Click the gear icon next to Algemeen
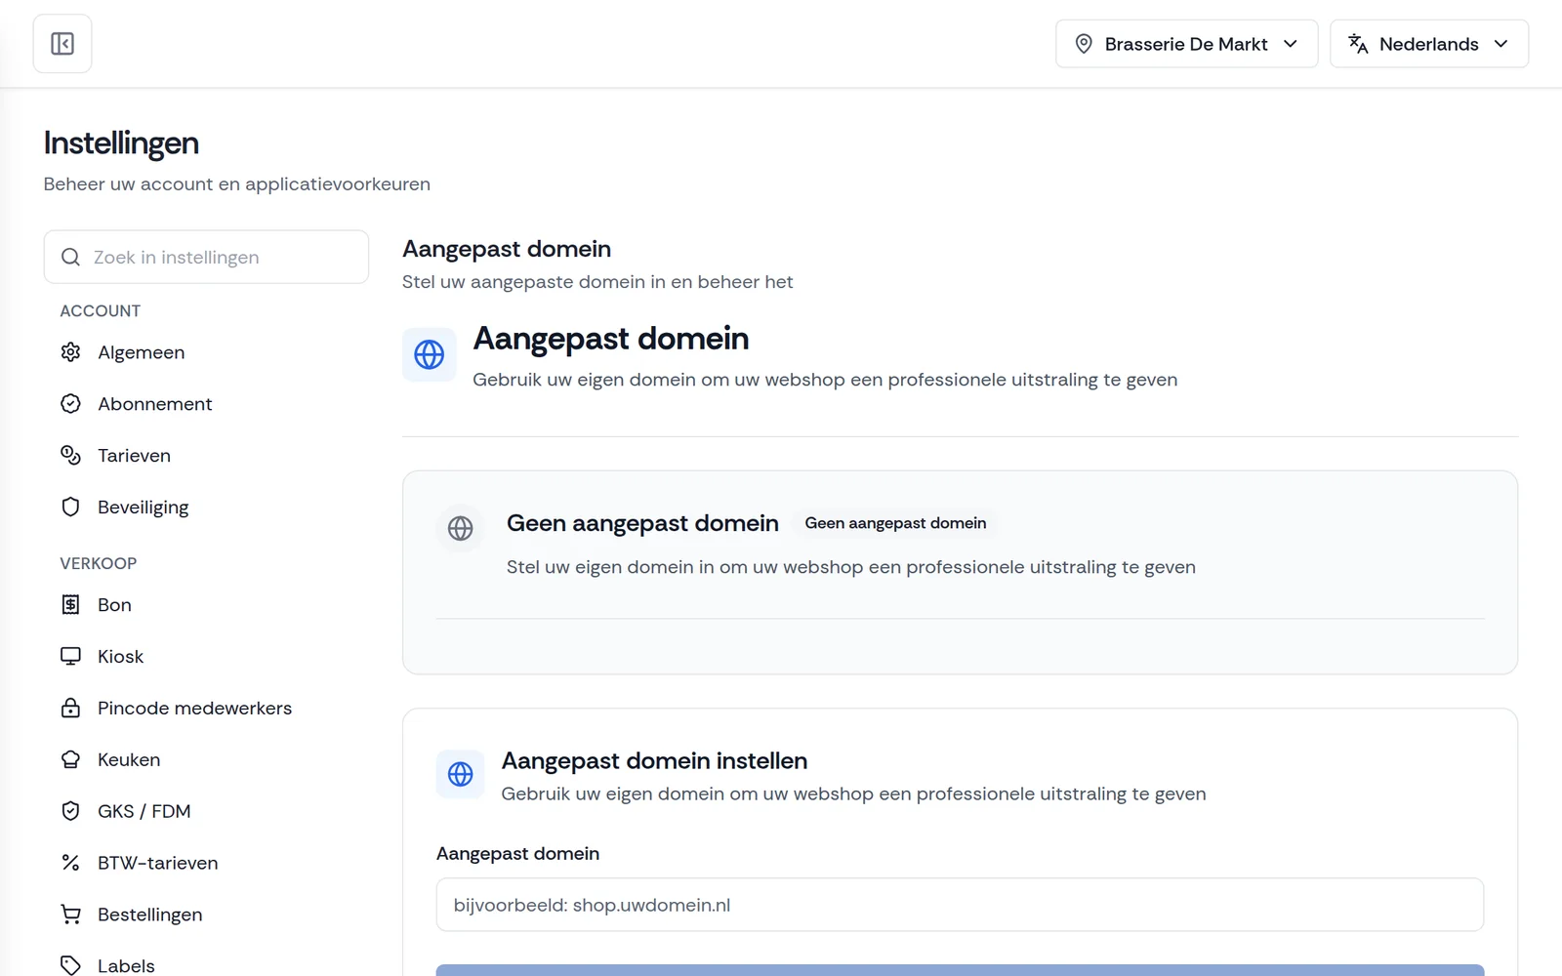The image size is (1562, 976). pos(70,352)
